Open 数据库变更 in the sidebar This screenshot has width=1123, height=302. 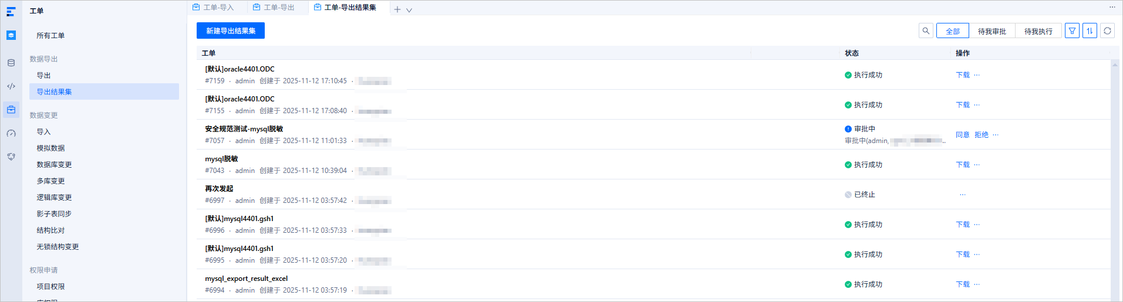(54, 165)
